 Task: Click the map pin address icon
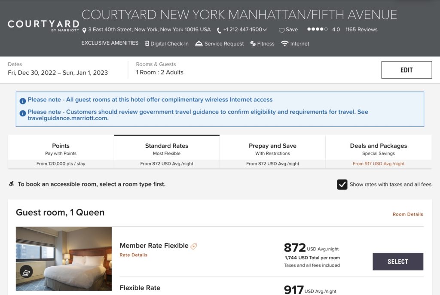click(x=84, y=30)
